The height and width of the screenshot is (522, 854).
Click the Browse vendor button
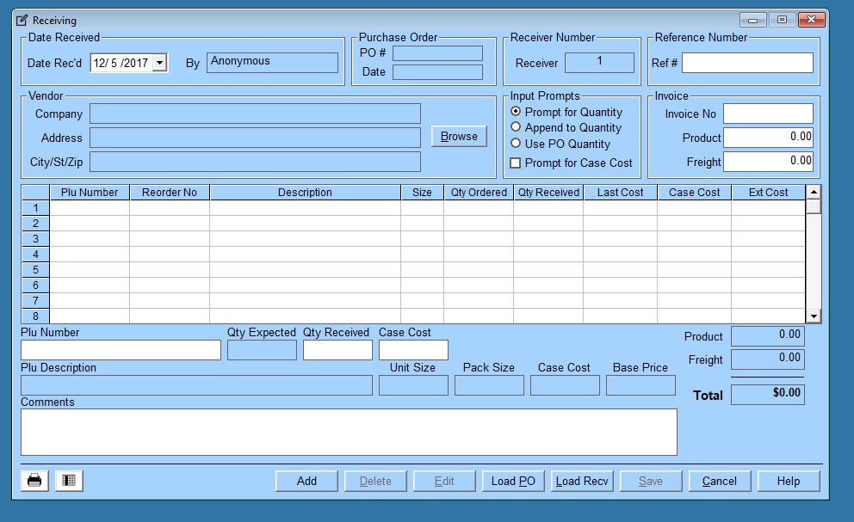coord(459,136)
